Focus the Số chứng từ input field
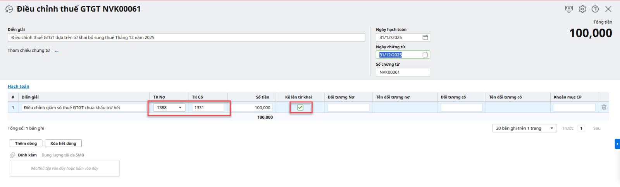 click(x=403, y=72)
